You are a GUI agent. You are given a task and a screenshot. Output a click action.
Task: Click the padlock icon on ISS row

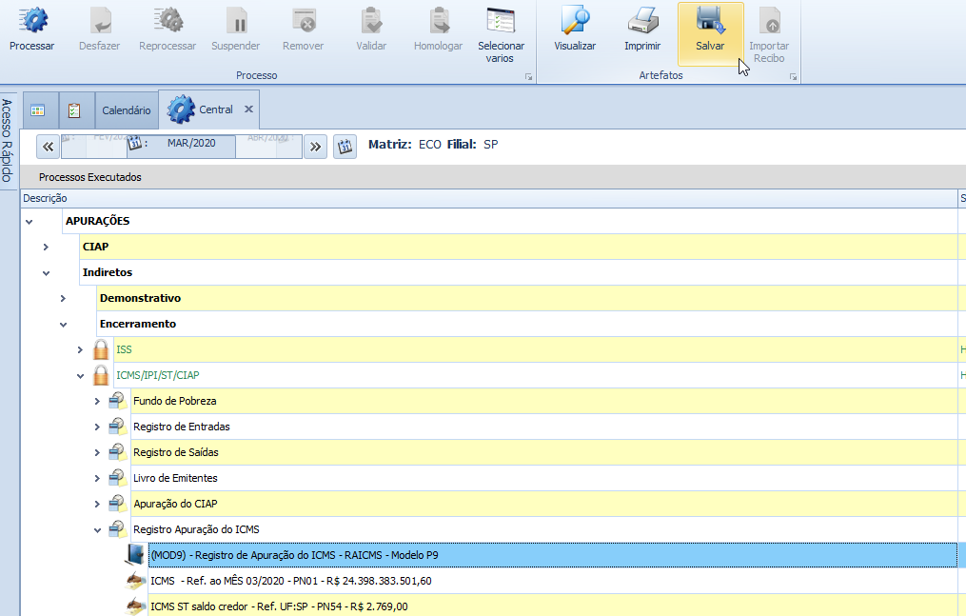click(101, 349)
